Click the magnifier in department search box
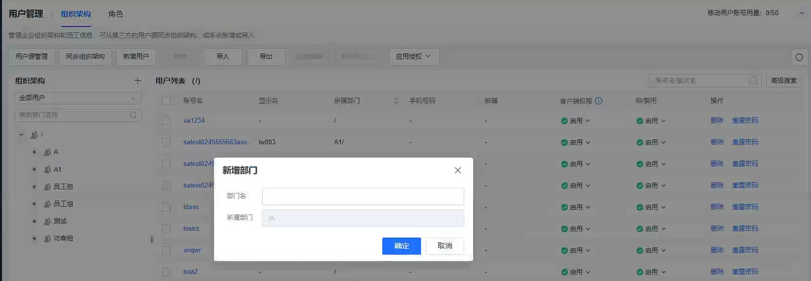This screenshot has width=811, height=281. coord(133,115)
